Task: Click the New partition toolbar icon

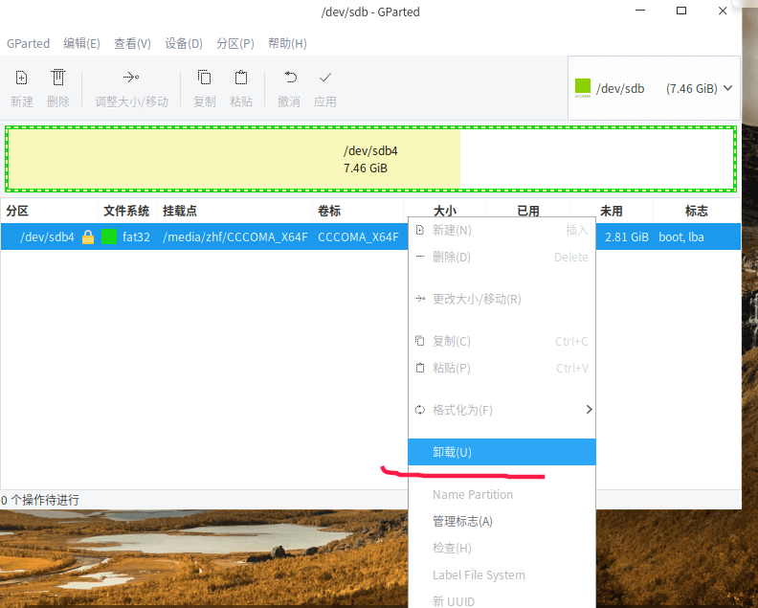Action: (x=22, y=79)
